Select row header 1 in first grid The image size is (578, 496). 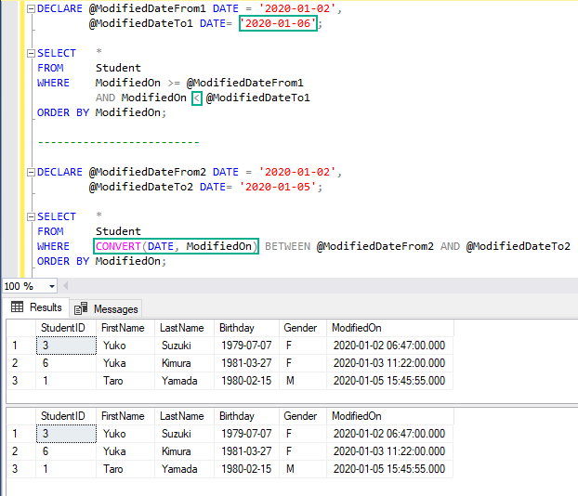click(21, 346)
